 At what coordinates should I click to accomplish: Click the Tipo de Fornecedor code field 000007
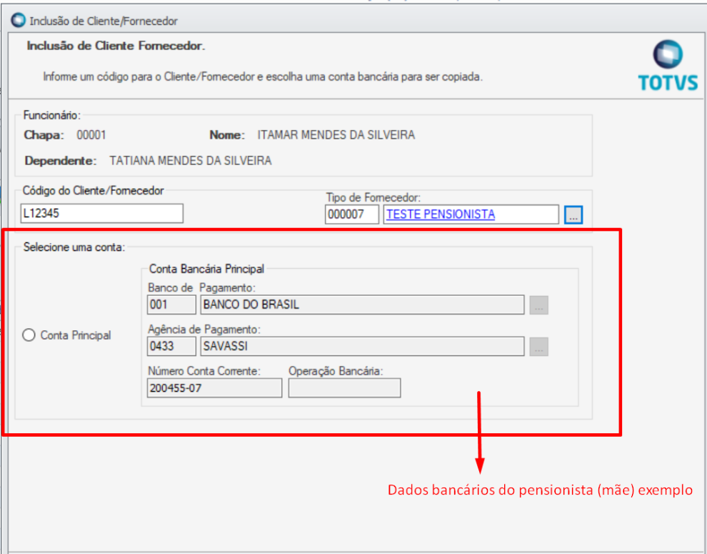(x=352, y=214)
